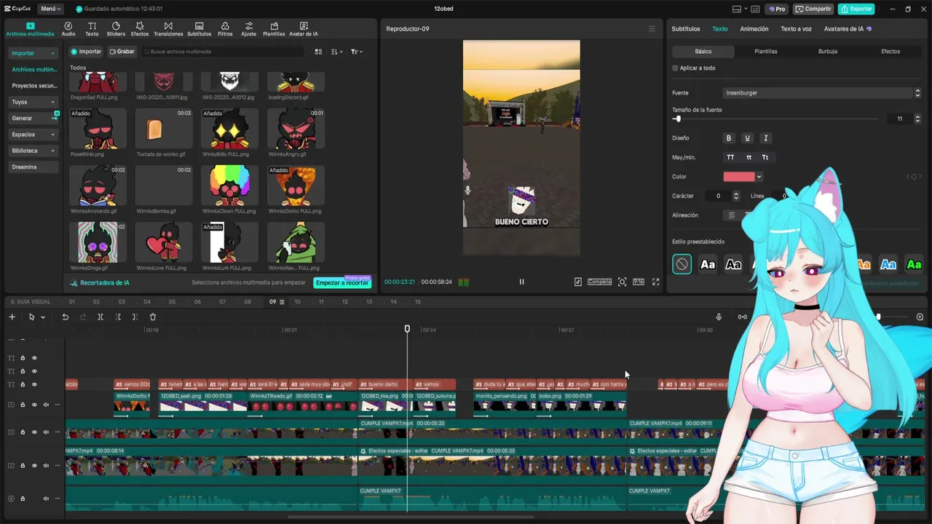Viewport: 932px width, 524px height.
Task: Split the clip at the playhead
Action: pos(100,317)
